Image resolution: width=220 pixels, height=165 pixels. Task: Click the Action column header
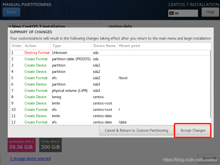coord(37,46)
